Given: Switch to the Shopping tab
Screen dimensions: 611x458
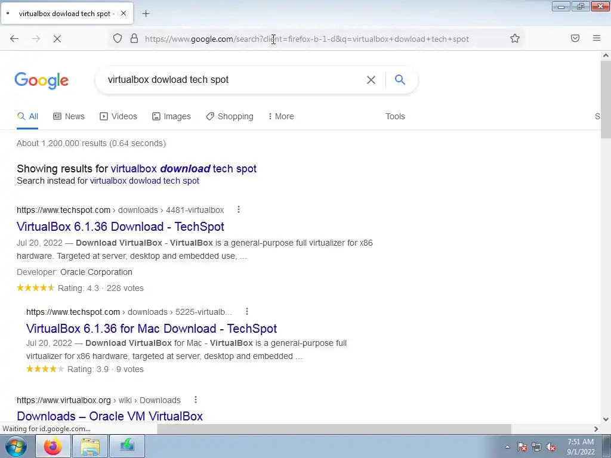Looking at the screenshot, I should (230, 116).
